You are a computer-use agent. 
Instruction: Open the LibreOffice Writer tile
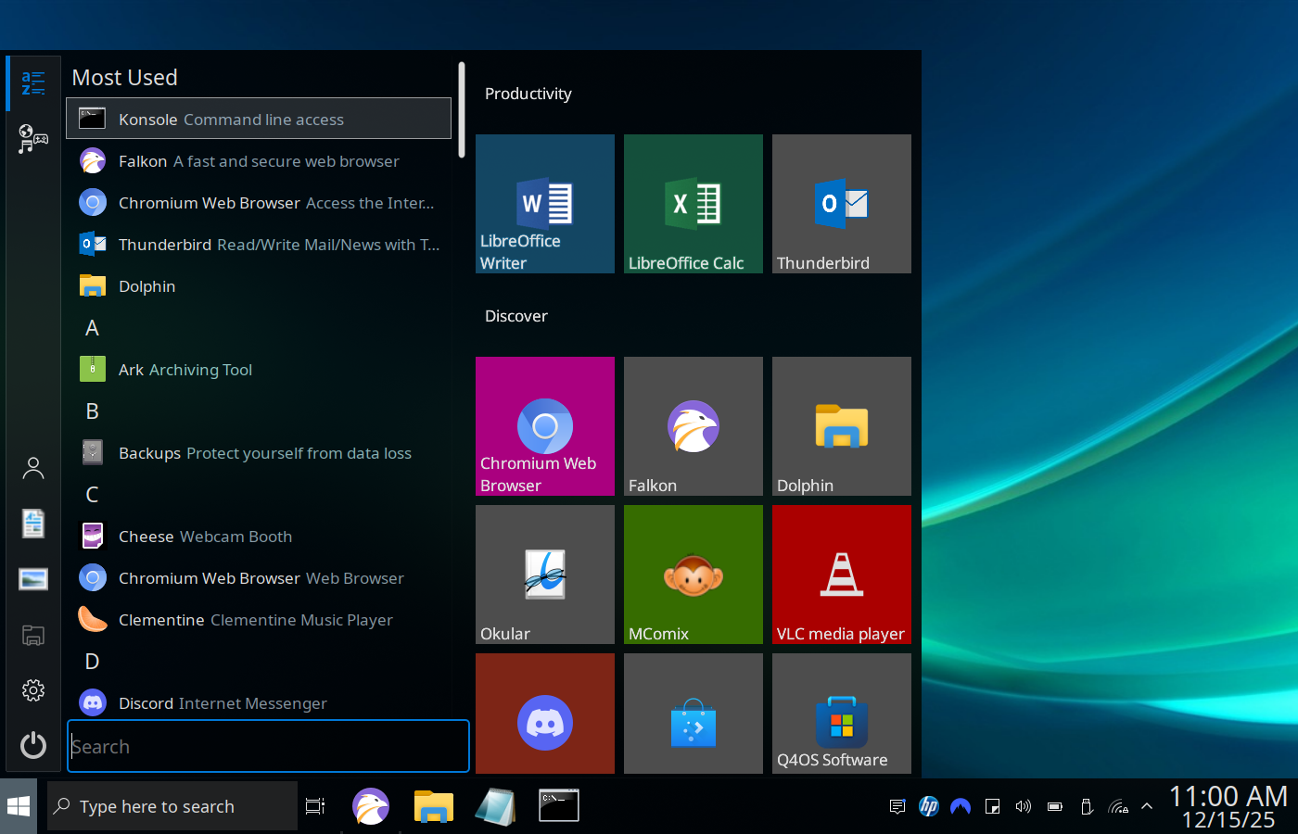click(544, 204)
